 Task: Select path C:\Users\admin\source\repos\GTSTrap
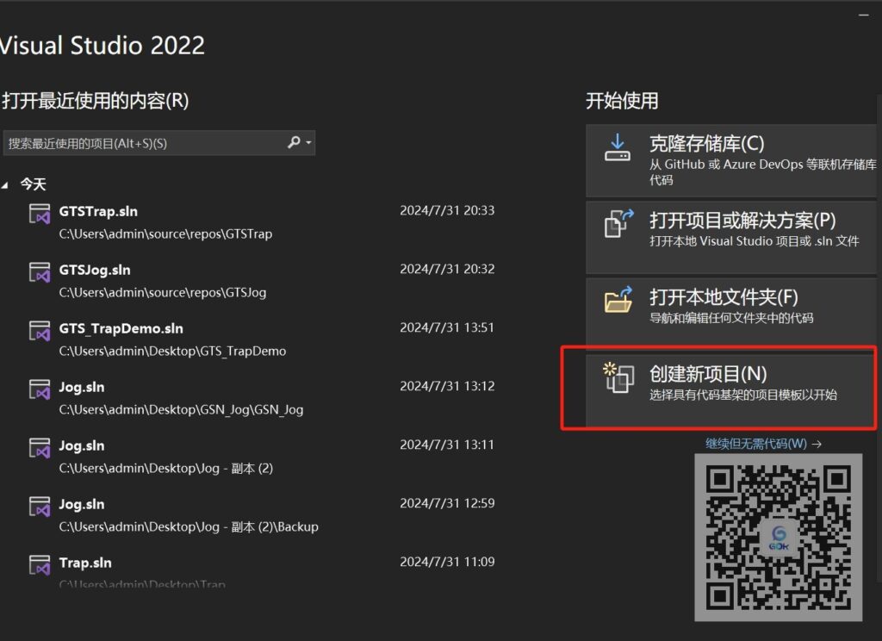pos(165,234)
